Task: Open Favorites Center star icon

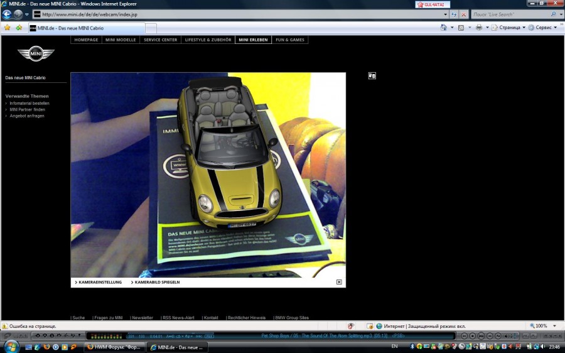Action: pyautogui.click(x=8, y=28)
